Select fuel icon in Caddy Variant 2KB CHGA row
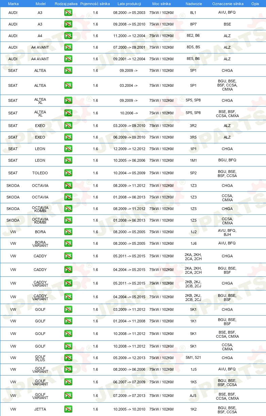 click(68, 283)
